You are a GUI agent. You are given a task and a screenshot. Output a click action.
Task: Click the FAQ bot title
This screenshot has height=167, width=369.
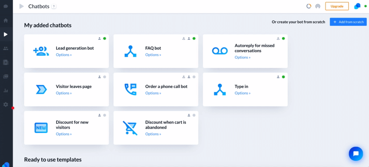click(153, 48)
